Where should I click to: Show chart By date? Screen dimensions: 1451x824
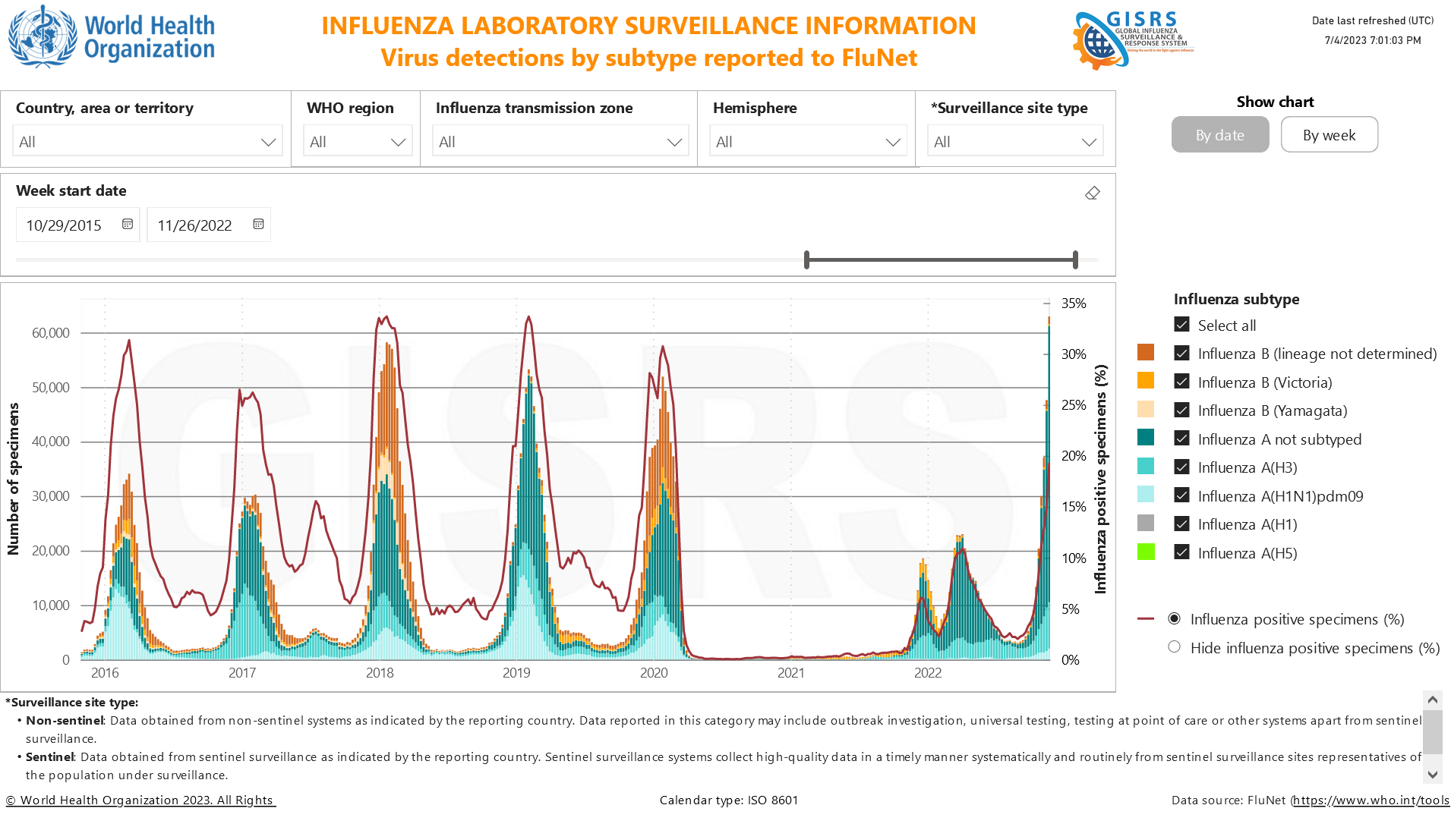pyautogui.click(x=1220, y=134)
